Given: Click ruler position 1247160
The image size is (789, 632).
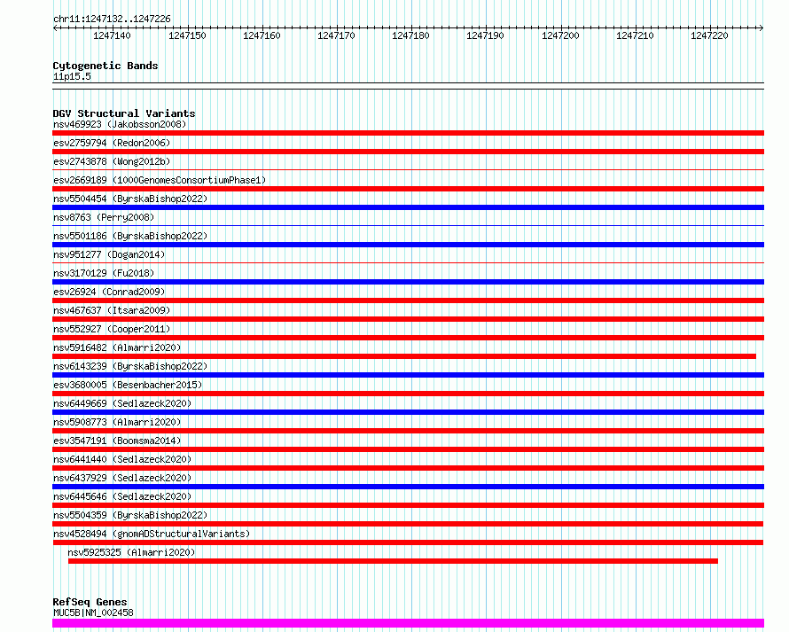Looking at the screenshot, I should point(262,35).
